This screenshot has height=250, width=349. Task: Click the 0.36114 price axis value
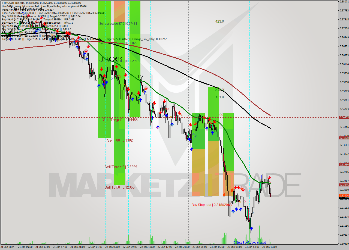coord(344,64)
